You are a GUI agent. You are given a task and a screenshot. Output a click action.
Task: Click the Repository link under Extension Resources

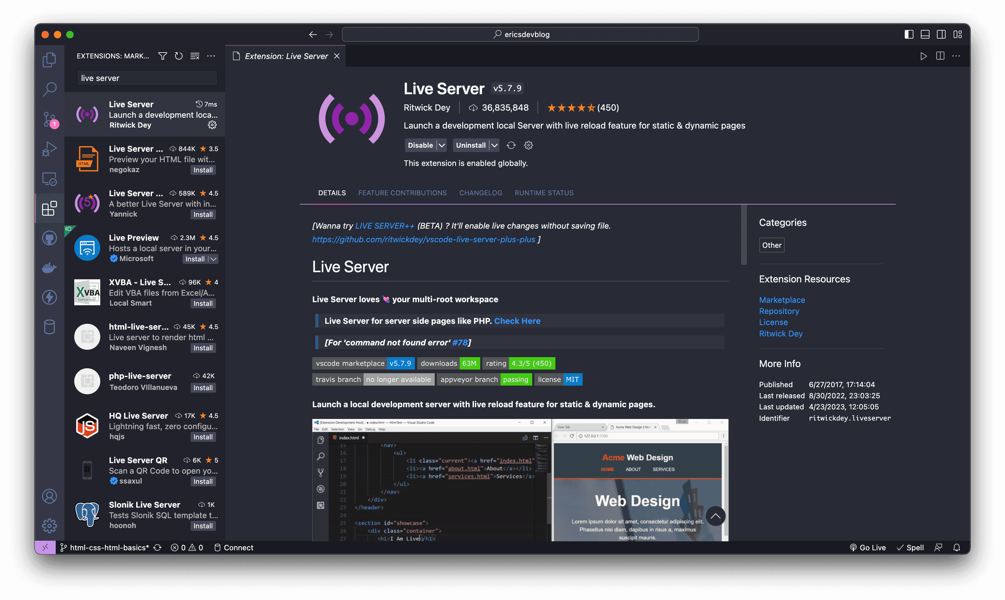tap(779, 311)
